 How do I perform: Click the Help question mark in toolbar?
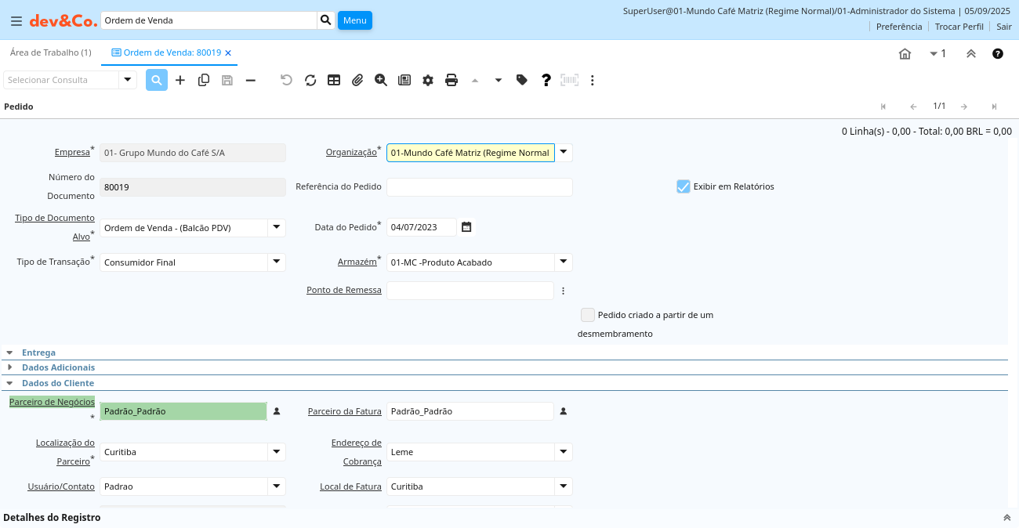point(546,80)
